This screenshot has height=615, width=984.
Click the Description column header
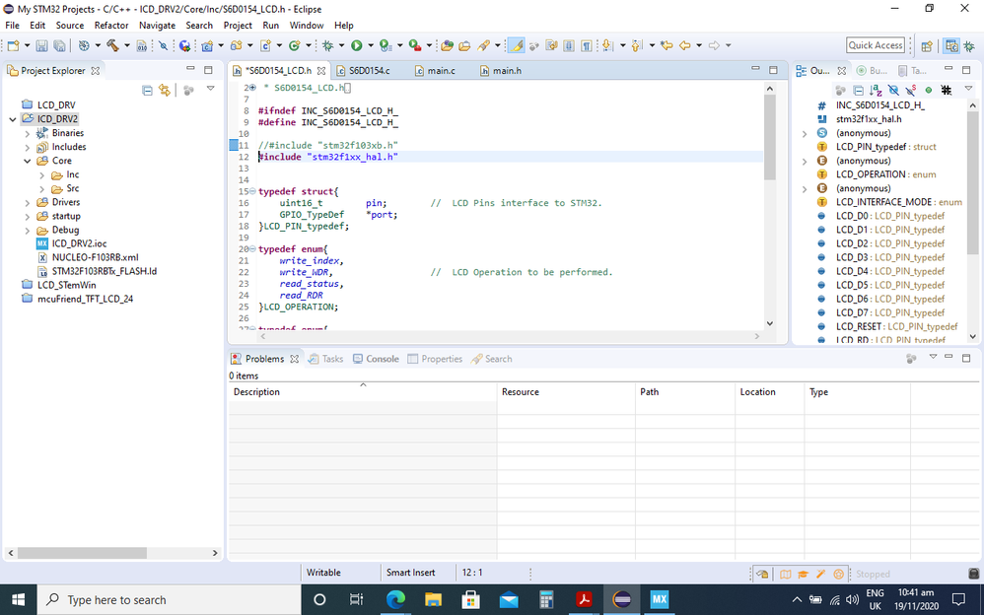pos(363,391)
